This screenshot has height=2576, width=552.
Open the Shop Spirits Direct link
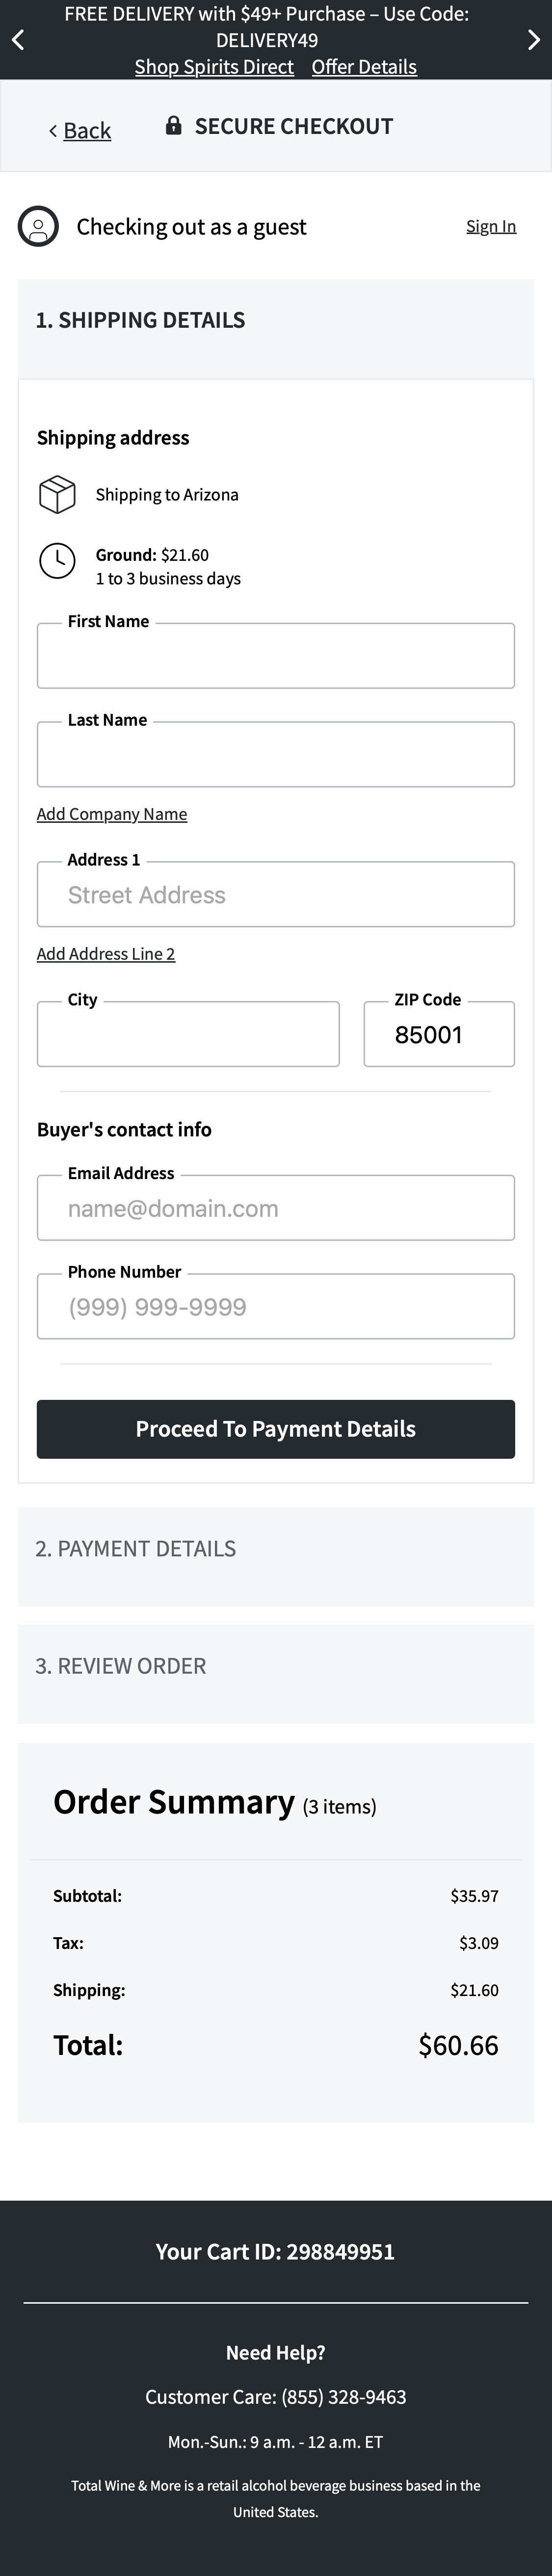[x=213, y=66]
